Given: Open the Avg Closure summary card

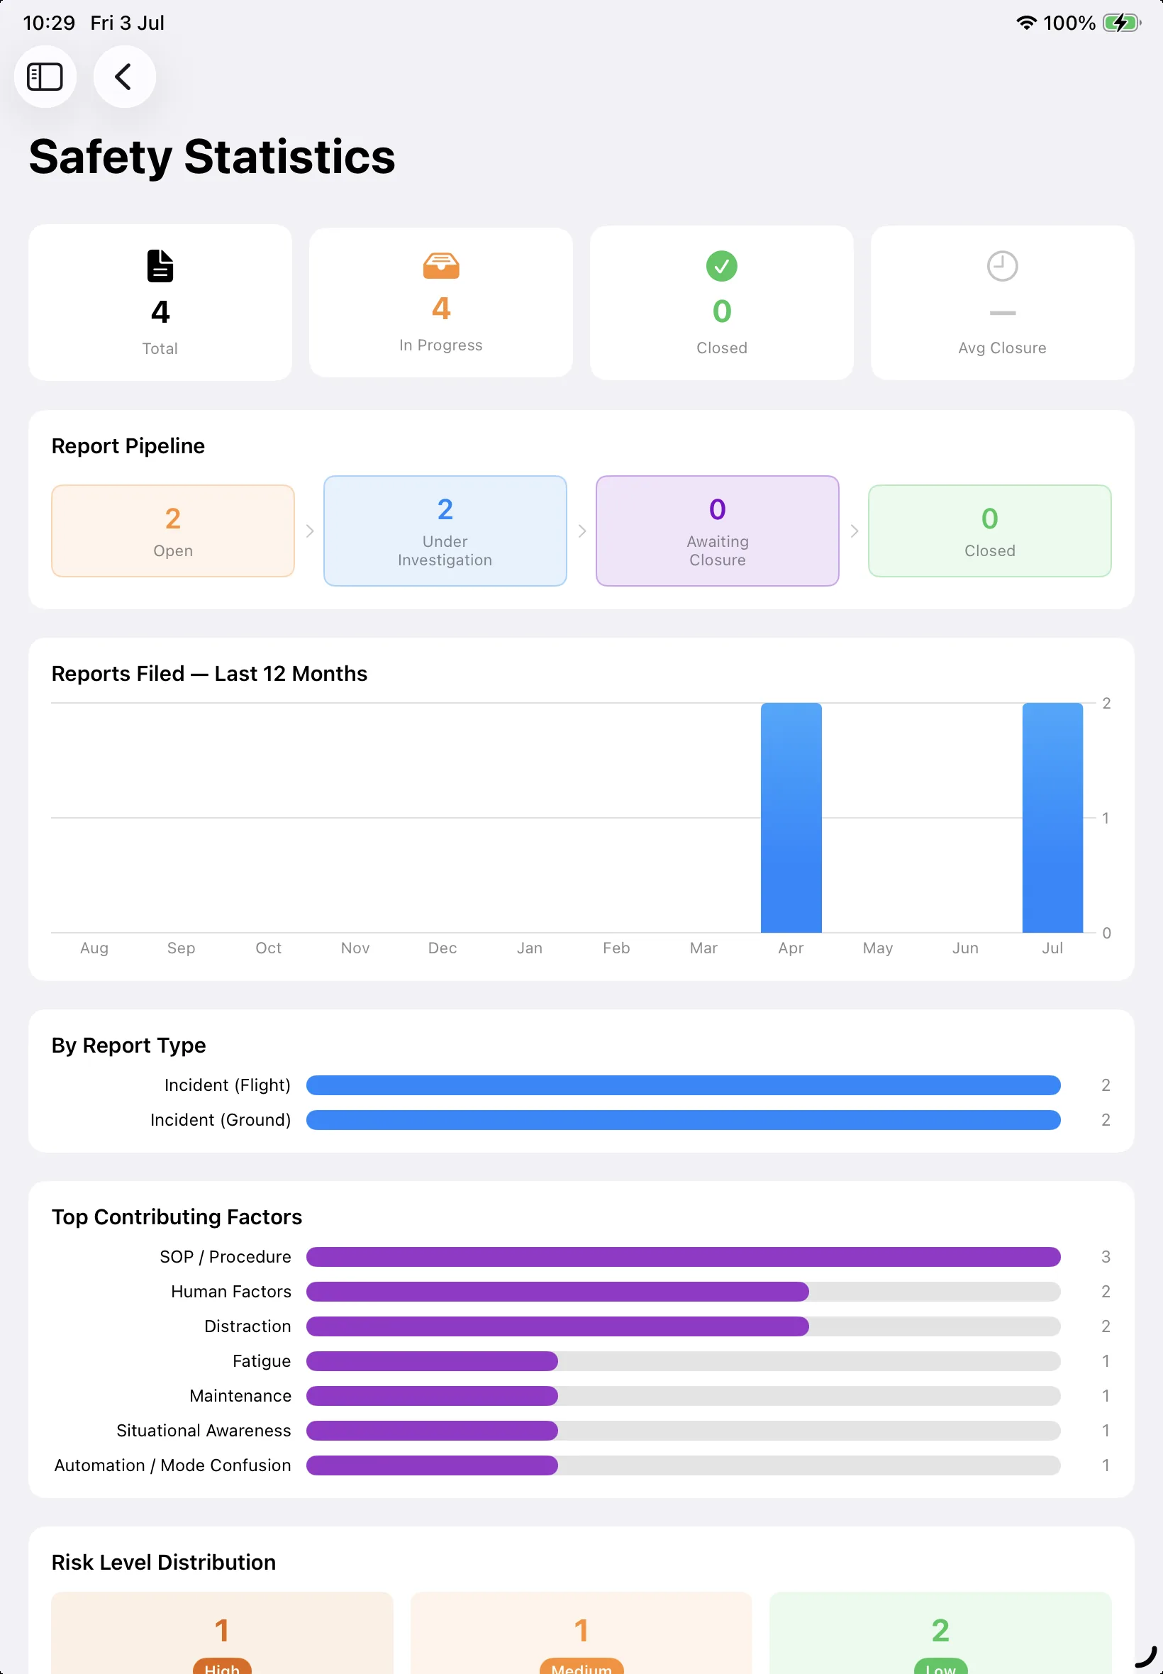Looking at the screenshot, I should (1002, 302).
